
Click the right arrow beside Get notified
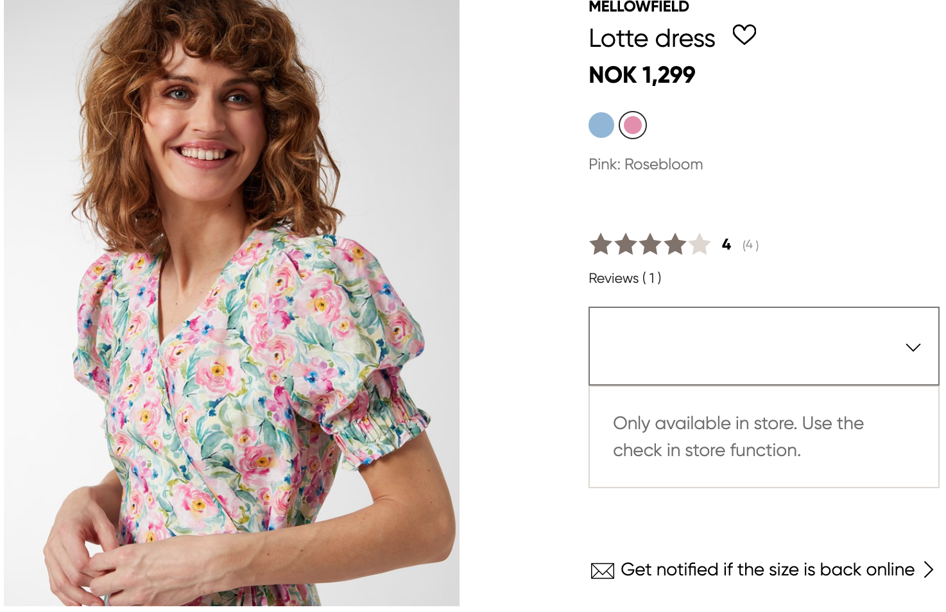point(929,570)
